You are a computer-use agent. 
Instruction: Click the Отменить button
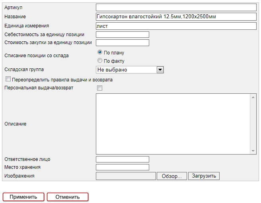coord(68,197)
